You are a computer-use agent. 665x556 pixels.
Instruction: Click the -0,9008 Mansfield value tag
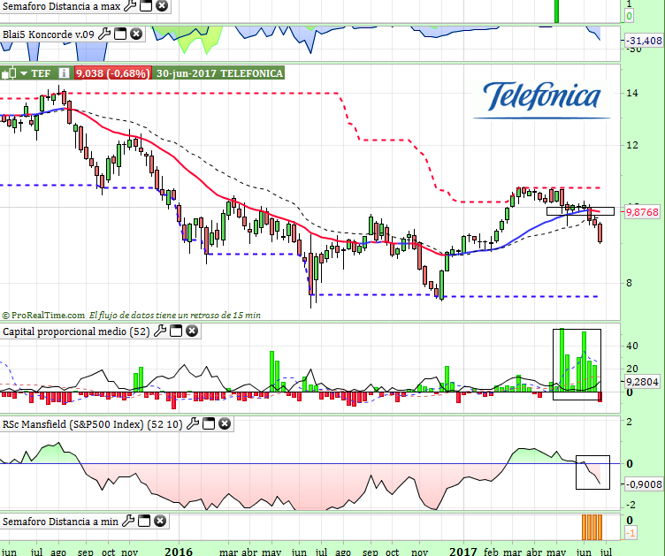pos(644,484)
